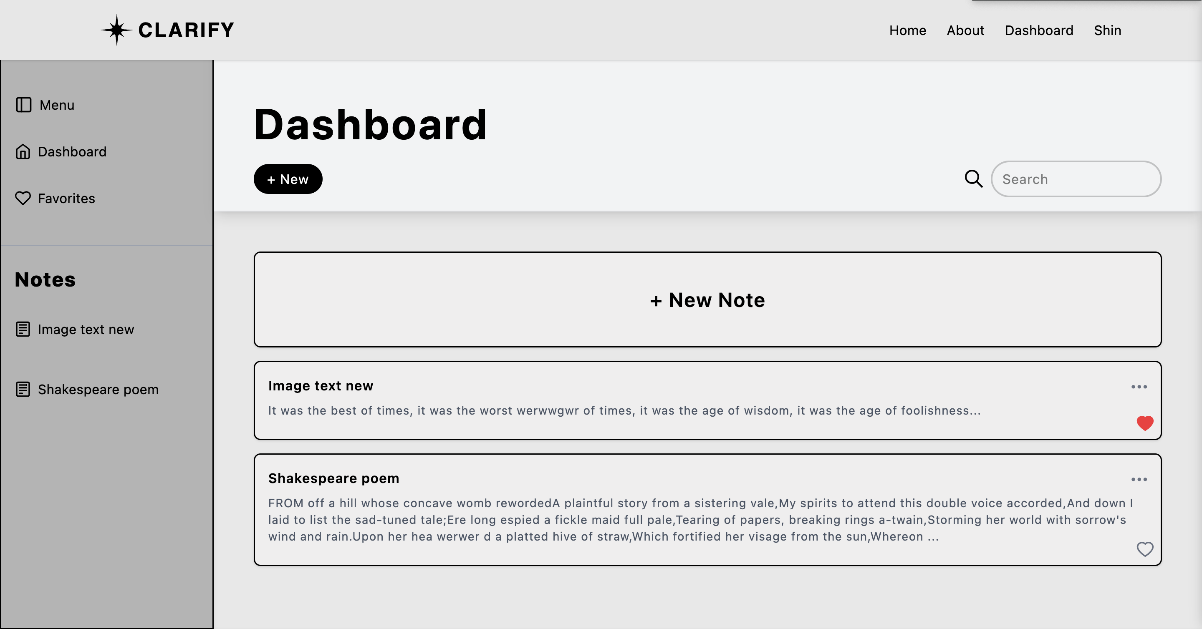Click note icon for Shakespeare poem

[x=23, y=389]
